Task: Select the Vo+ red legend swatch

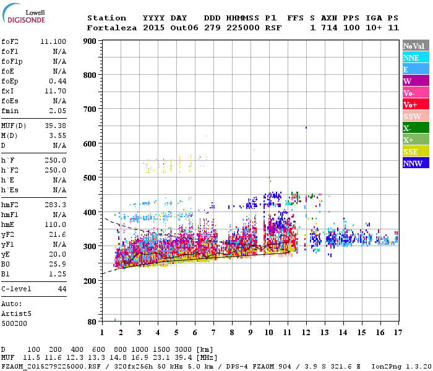Action: [416, 104]
